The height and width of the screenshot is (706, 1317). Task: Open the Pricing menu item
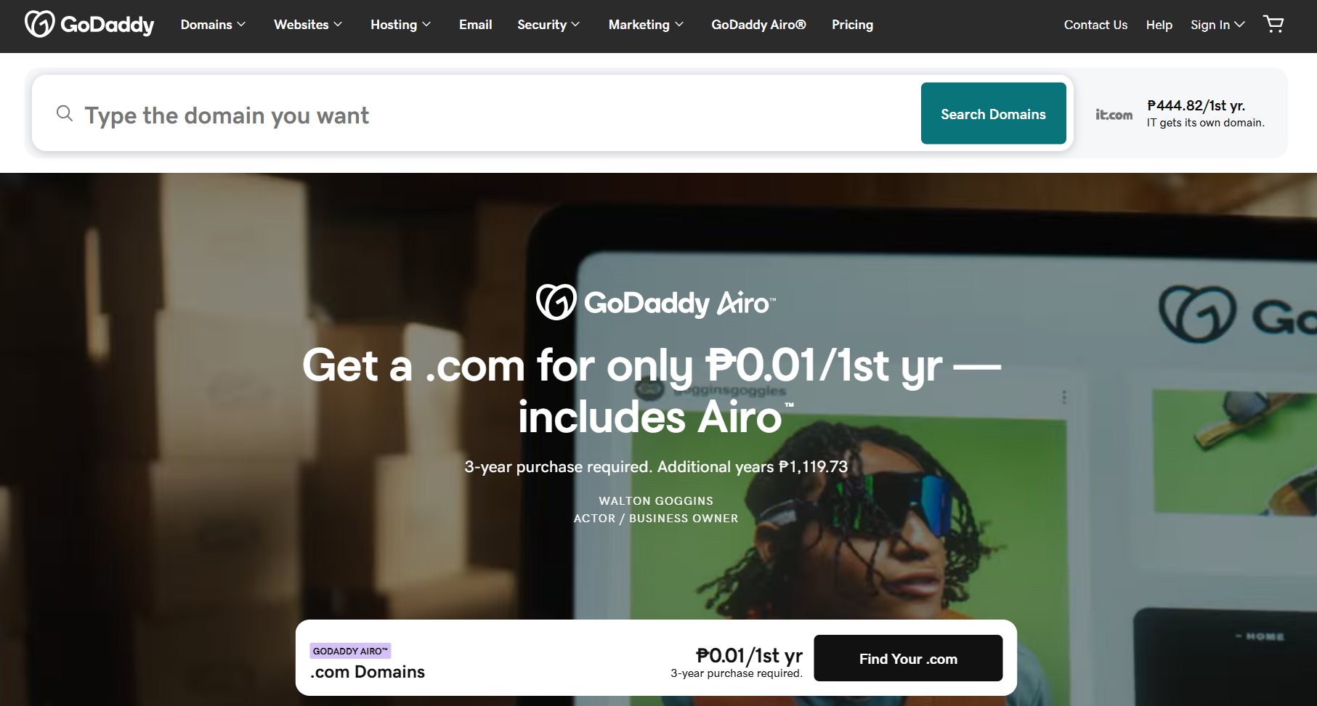coord(852,25)
